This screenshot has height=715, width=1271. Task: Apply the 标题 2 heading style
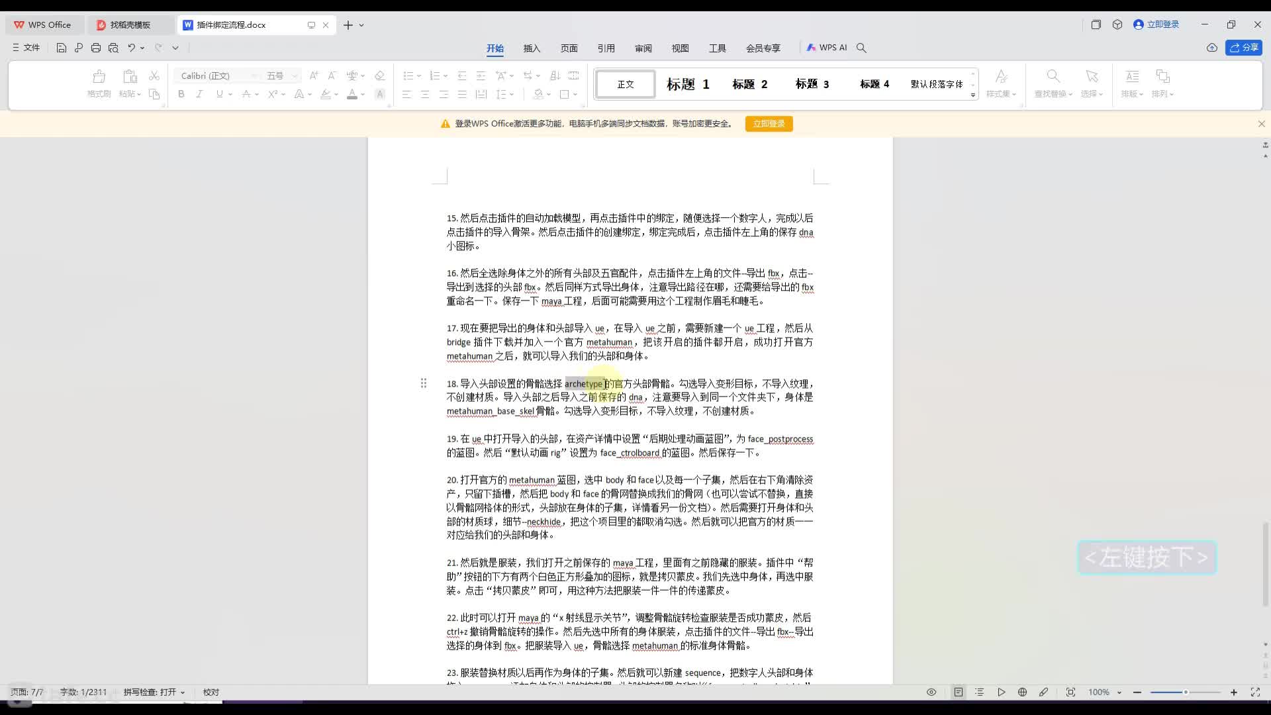coord(750,84)
